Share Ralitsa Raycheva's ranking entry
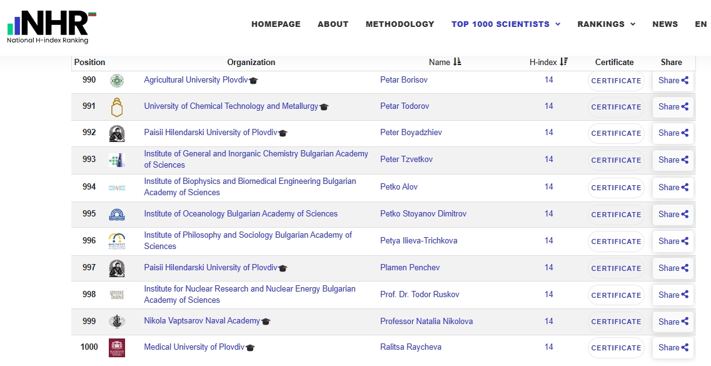The image size is (711, 366). point(673,347)
